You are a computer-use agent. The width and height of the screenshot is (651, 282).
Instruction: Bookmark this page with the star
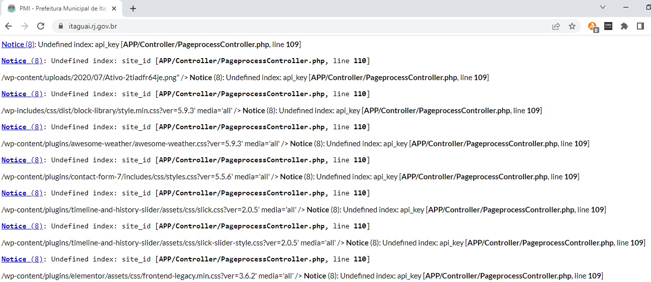[x=572, y=26]
